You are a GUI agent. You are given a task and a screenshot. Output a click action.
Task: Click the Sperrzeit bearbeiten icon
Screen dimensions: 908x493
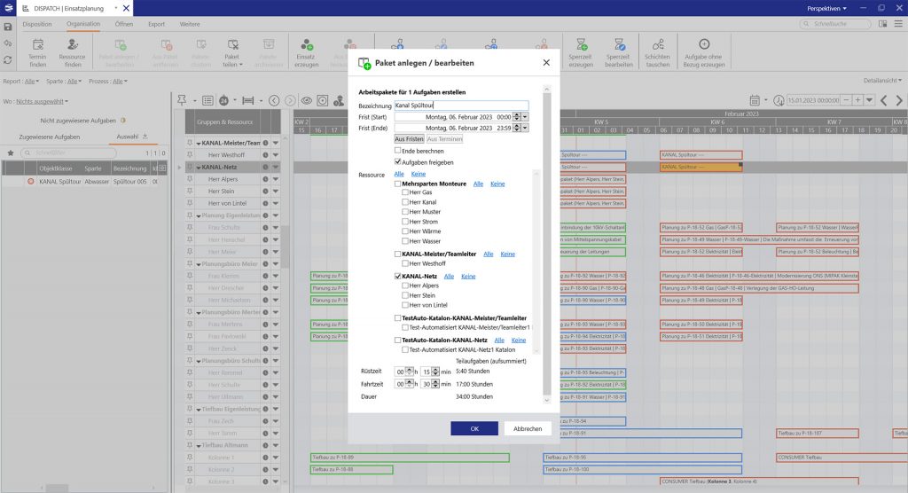click(619, 44)
